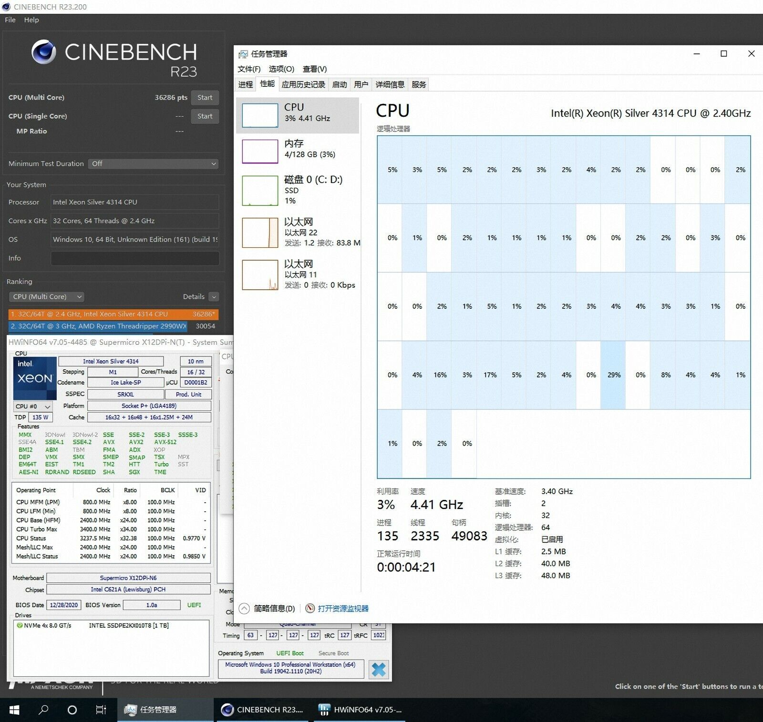Open Cinebench Help menu
763x722 pixels.
pos(31,20)
